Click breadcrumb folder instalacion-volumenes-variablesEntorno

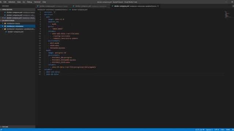[52, 10]
